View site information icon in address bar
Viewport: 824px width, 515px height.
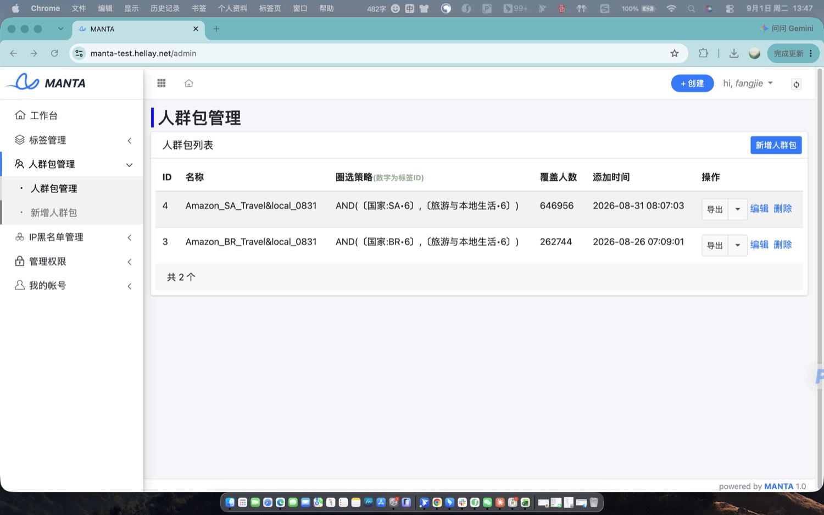pos(79,53)
